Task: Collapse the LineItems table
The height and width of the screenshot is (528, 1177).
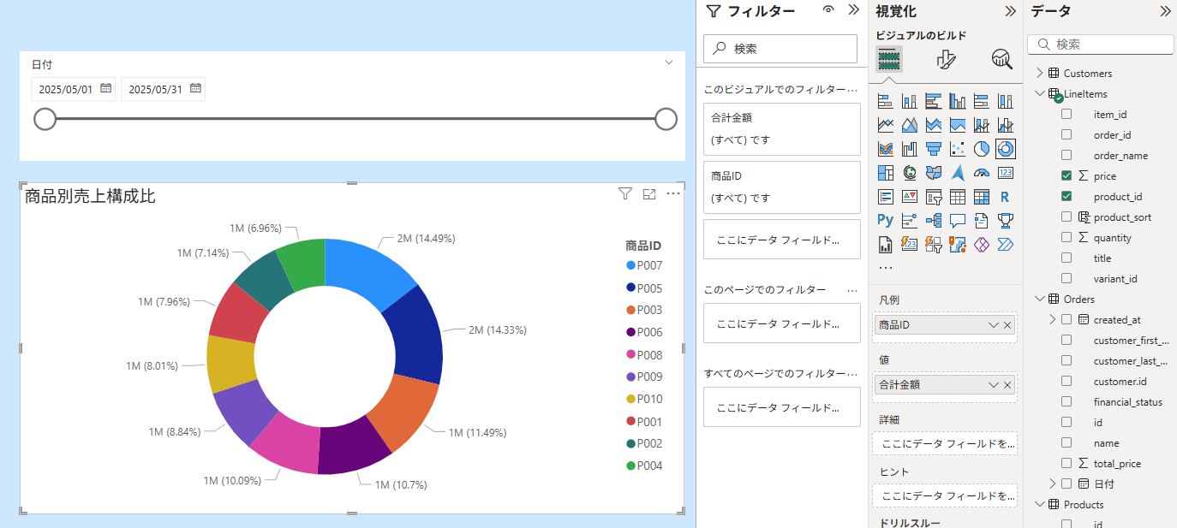Action: point(1040,93)
